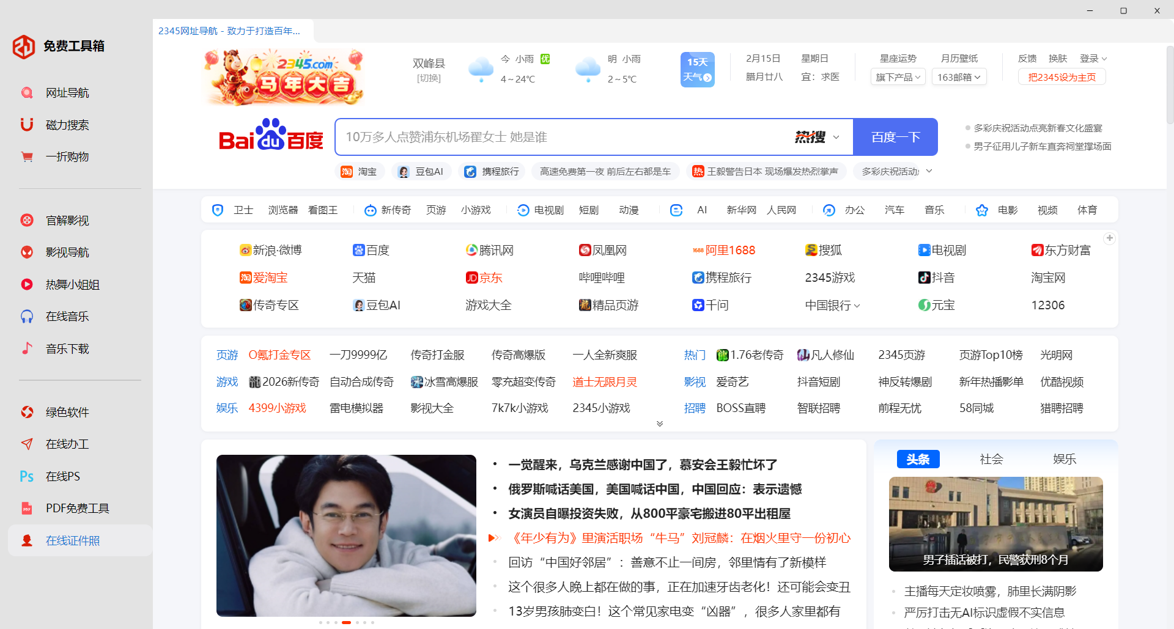Click the page vertical scrollbar
Image resolution: width=1174 pixels, height=629 pixels.
click(x=1170, y=84)
